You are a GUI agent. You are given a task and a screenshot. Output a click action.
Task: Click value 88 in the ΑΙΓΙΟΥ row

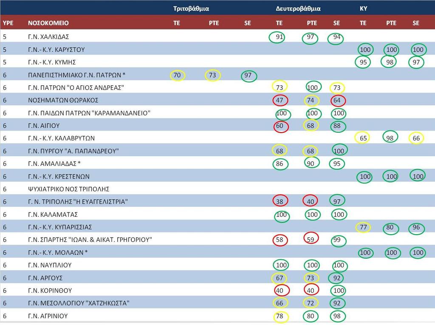[338, 126]
